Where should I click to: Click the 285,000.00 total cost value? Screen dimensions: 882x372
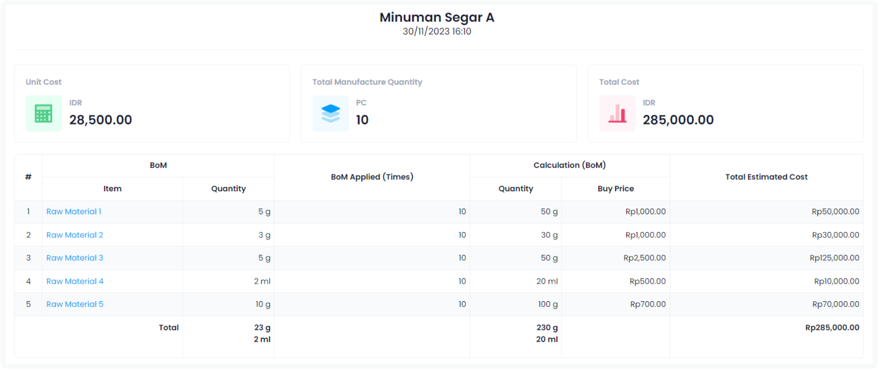click(678, 120)
